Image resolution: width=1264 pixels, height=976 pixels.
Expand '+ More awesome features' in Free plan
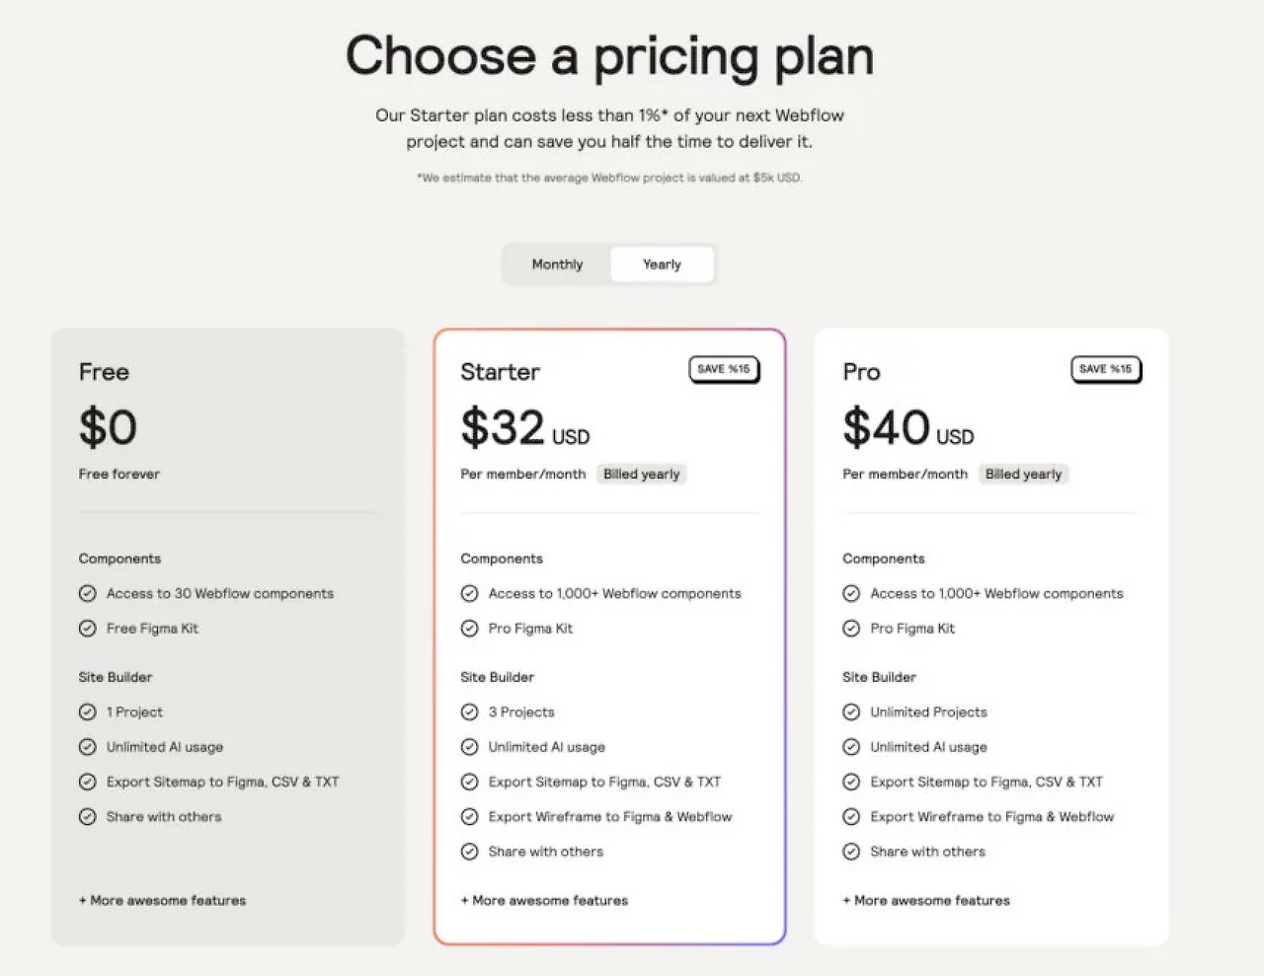click(x=163, y=901)
